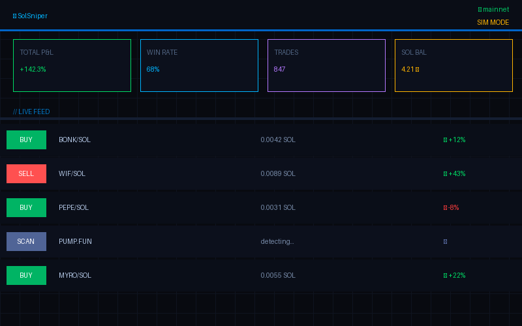The height and width of the screenshot is (326, 522).
Task: Click the 0.0055 SOL amount
Action: [x=278, y=275]
